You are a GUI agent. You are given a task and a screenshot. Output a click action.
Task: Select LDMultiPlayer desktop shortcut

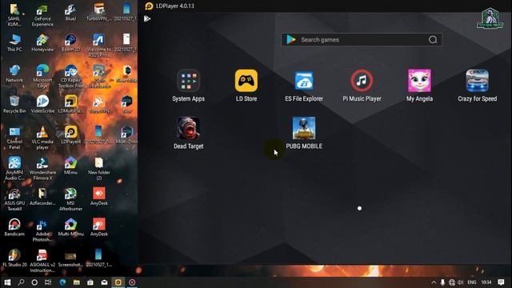[70, 105]
